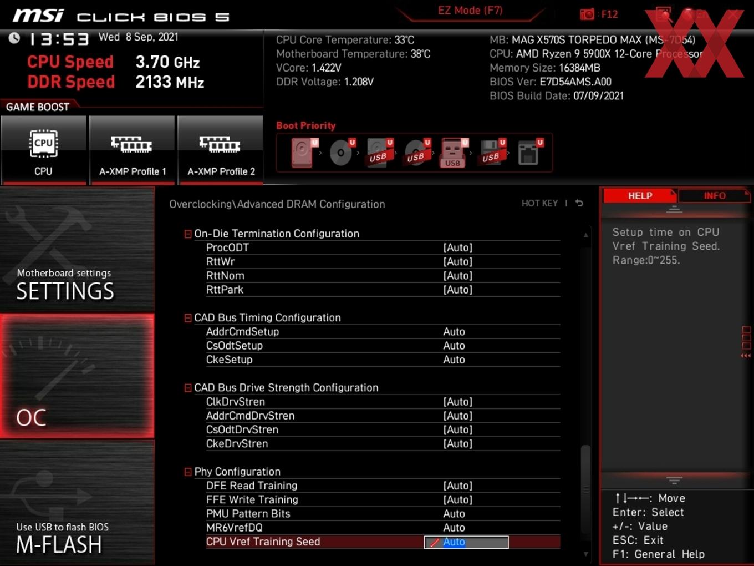Open FFE Write Training [Auto] dropdown
754x566 pixels.
click(458, 500)
